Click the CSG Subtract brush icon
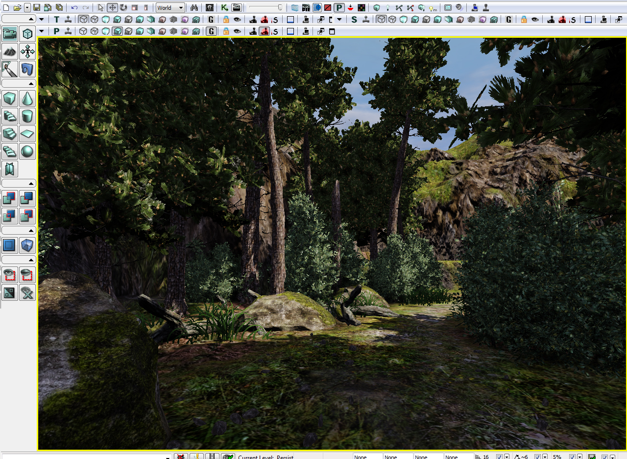This screenshot has width=627, height=459. point(28,198)
